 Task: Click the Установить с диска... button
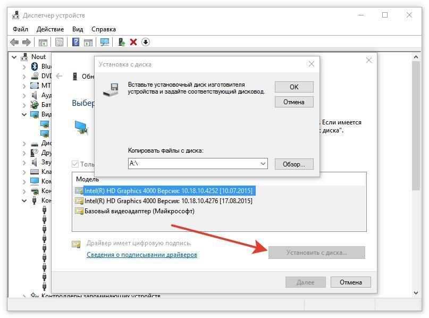pos(316,252)
